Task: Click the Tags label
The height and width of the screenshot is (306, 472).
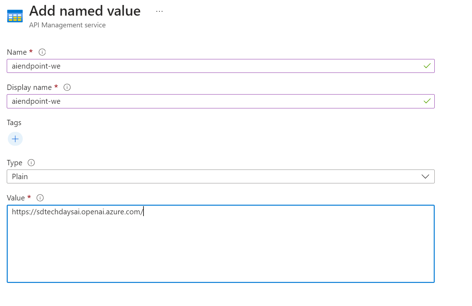Action: tap(14, 123)
